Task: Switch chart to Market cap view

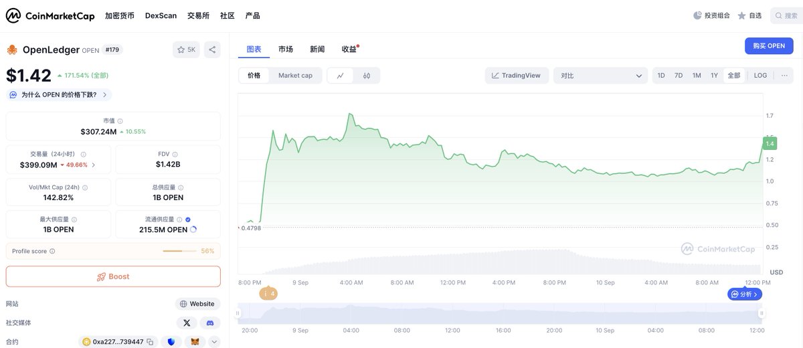Action: point(295,76)
